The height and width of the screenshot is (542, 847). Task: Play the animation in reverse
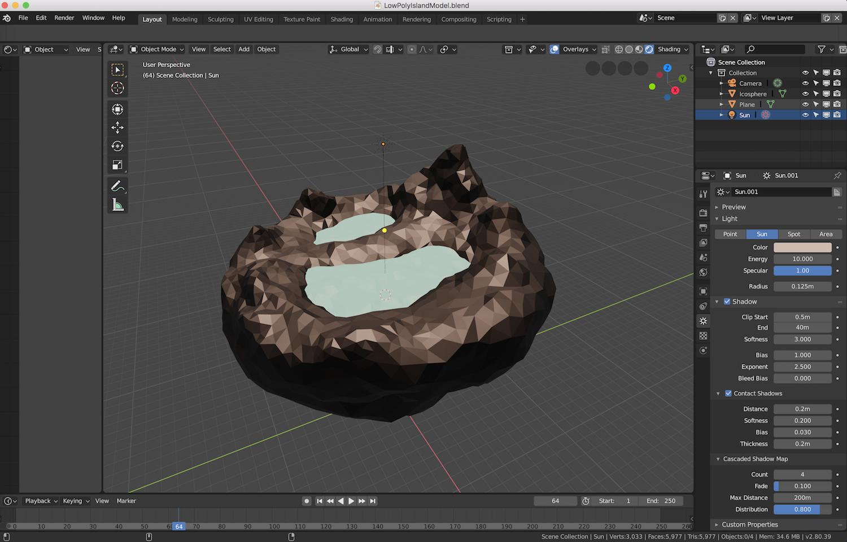[x=340, y=501]
